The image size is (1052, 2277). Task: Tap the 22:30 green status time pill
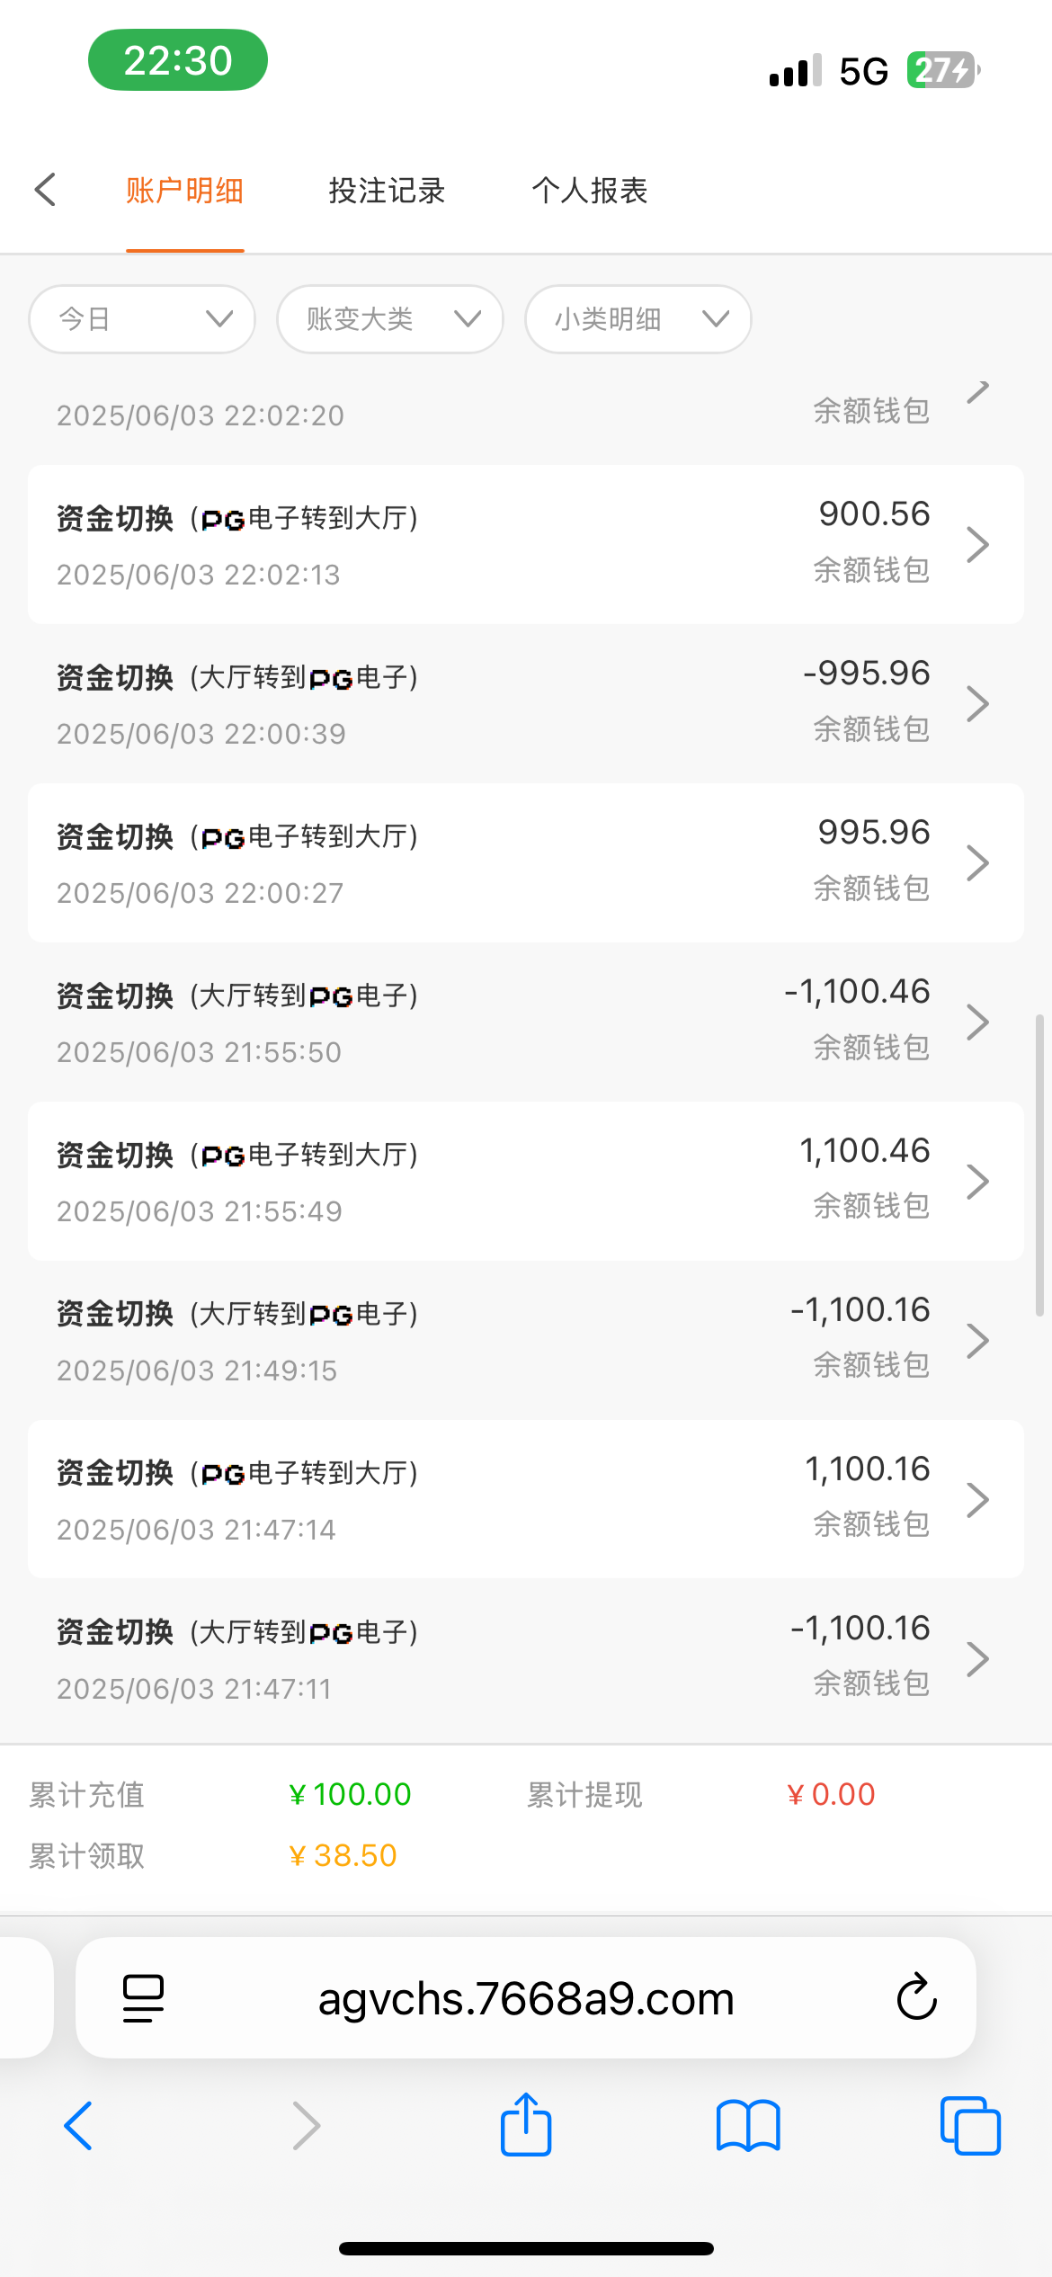[178, 60]
